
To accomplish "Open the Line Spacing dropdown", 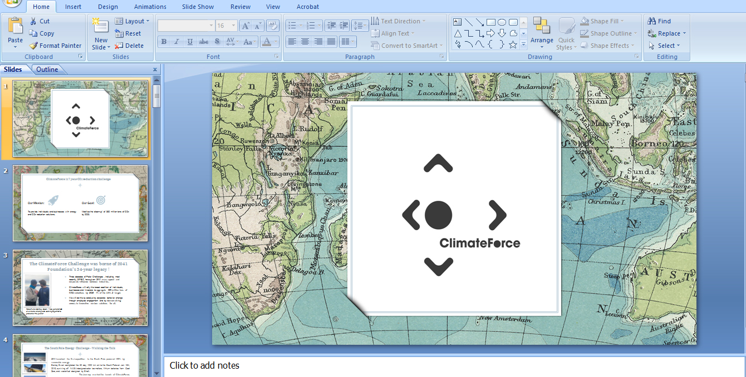I will (x=360, y=26).
